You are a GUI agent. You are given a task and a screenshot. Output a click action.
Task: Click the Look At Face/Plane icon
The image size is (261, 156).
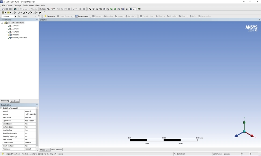[x=139, y=9]
